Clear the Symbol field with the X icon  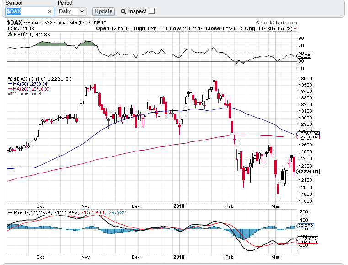point(50,11)
